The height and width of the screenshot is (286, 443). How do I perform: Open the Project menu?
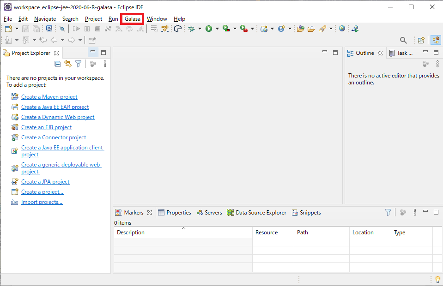pyautogui.click(x=93, y=19)
